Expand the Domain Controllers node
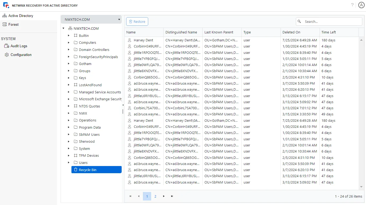 (x=69, y=50)
